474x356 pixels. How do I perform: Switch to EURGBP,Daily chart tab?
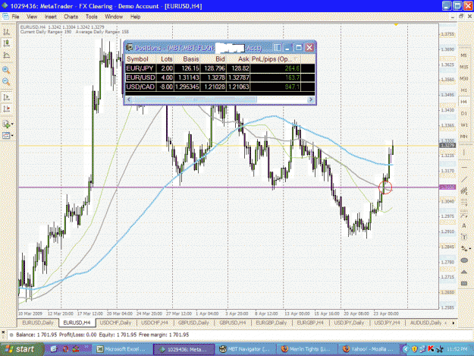[272, 323]
